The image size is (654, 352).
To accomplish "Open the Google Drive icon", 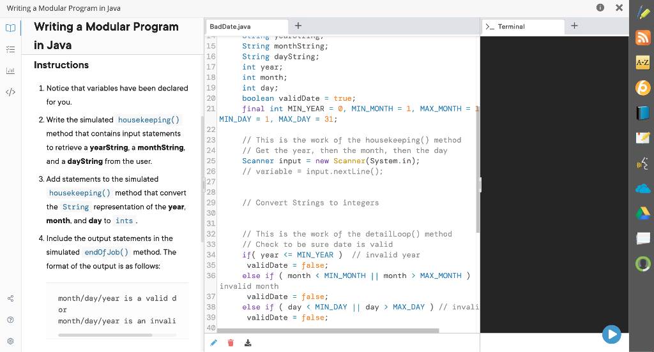I will (x=643, y=213).
